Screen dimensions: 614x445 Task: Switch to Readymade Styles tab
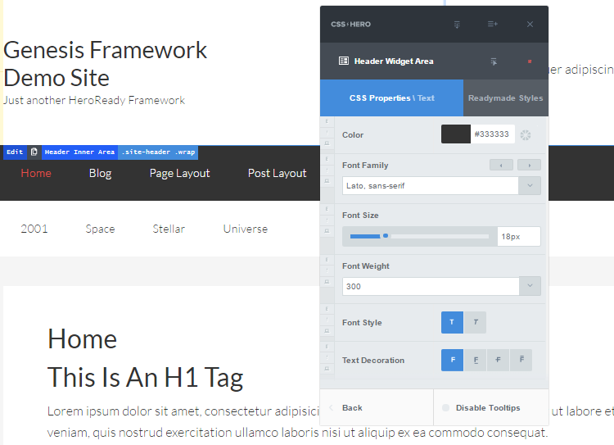[x=505, y=98]
